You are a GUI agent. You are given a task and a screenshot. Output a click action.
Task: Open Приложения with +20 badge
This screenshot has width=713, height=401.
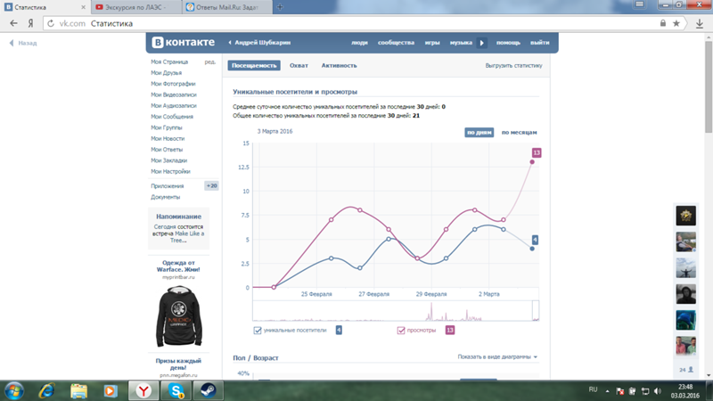coord(184,186)
